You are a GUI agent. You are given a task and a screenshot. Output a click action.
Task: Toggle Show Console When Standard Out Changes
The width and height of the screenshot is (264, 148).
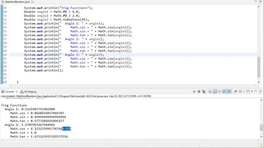pyautogui.click(x=224, y=91)
